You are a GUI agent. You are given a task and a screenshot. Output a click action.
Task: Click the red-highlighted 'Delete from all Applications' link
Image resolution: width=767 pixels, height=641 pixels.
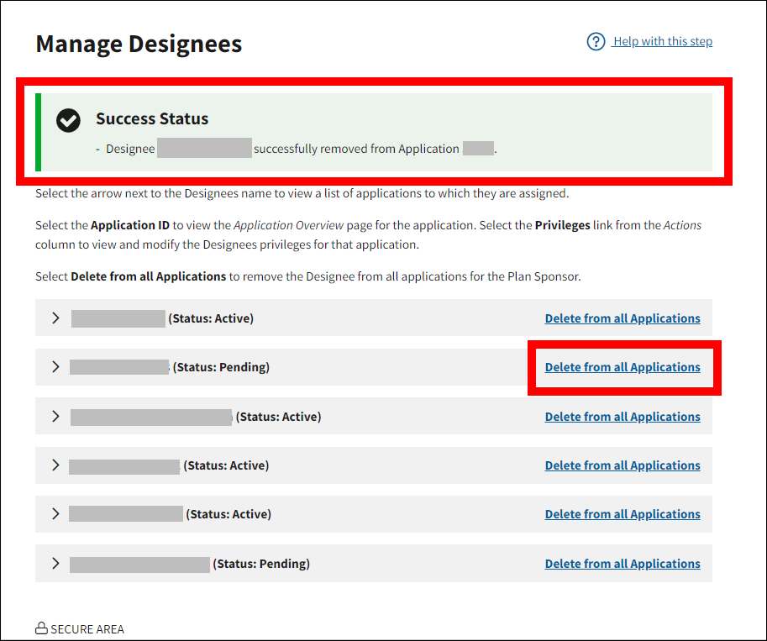(x=622, y=367)
